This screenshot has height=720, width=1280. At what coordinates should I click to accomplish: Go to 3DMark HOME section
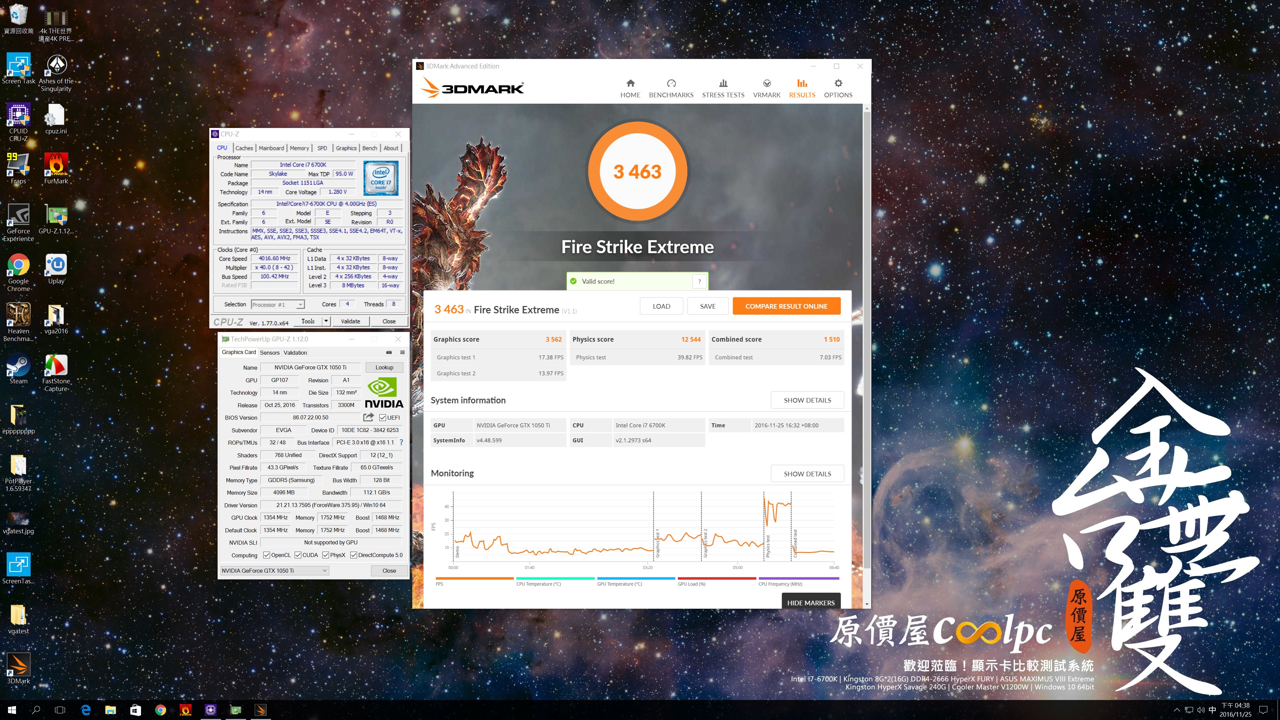coord(630,88)
